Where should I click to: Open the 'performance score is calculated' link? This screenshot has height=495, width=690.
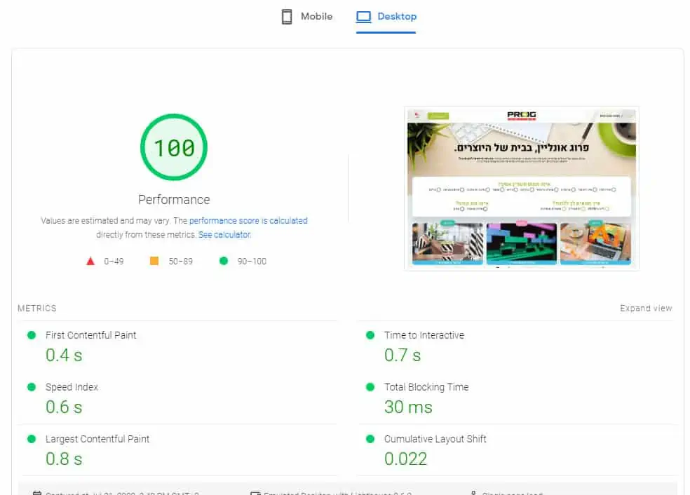pos(248,220)
